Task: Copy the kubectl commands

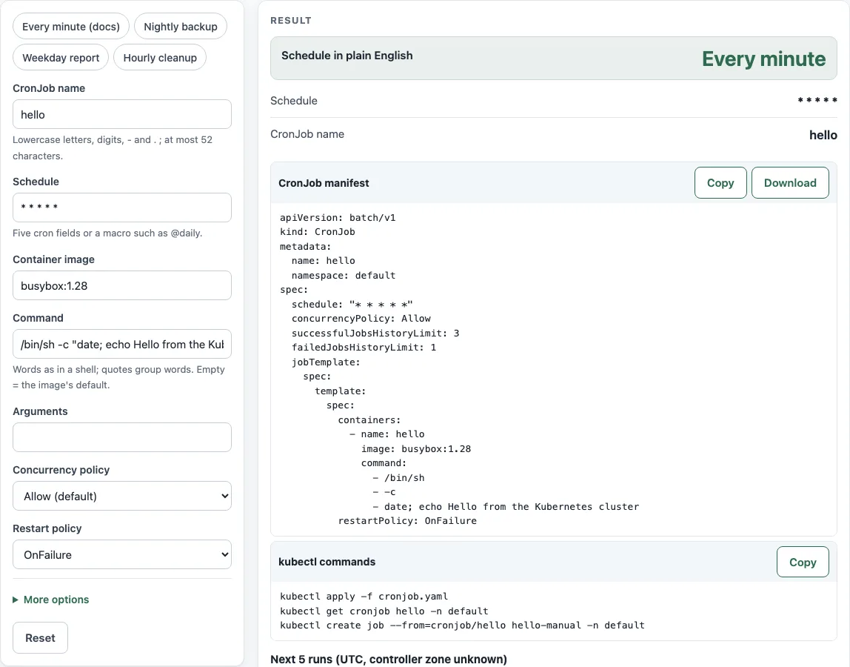Action: pyautogui.click(x=803, y=563)
